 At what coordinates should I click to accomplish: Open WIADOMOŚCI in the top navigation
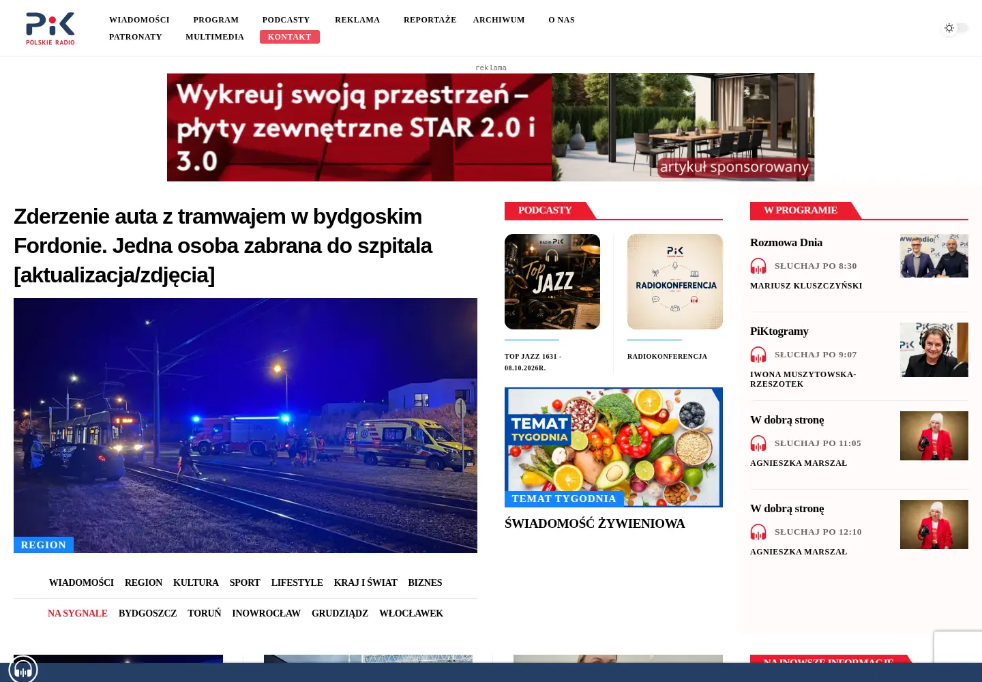pos(139,20)
